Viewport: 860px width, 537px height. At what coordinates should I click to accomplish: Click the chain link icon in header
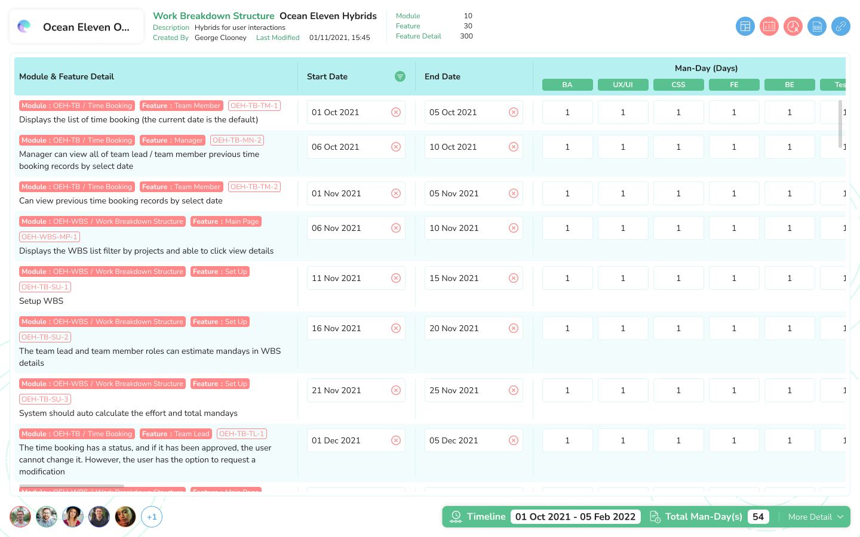(x=840, y=26)
